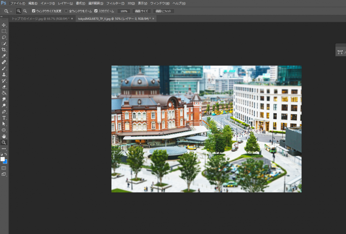Select the Crop tool

point(4,49)
